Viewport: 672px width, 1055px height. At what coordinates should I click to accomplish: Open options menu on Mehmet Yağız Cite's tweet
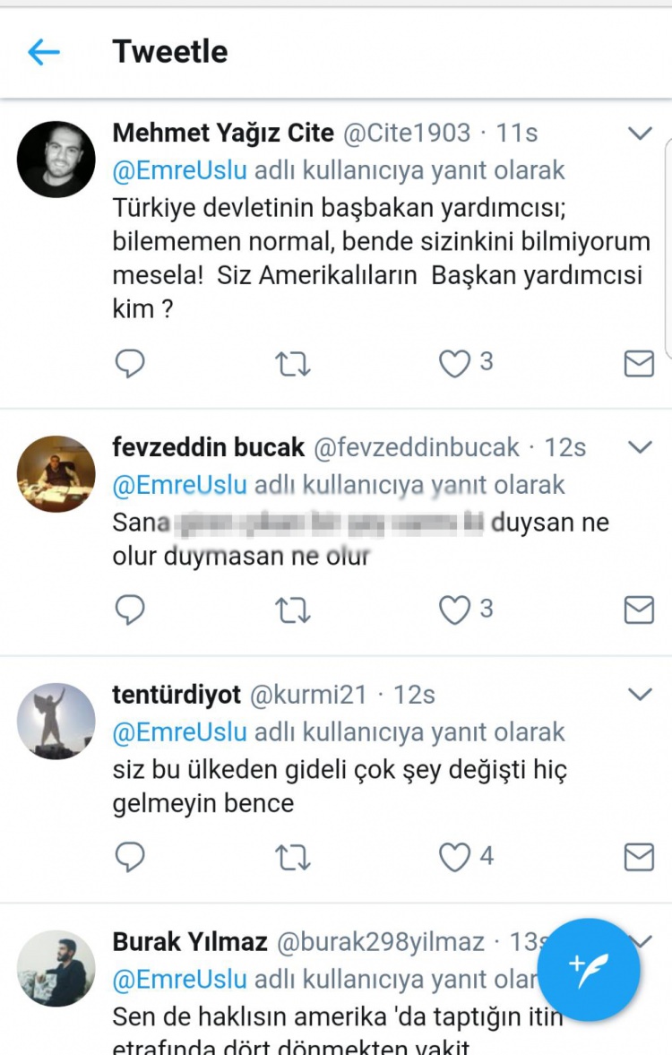point(640,134)
